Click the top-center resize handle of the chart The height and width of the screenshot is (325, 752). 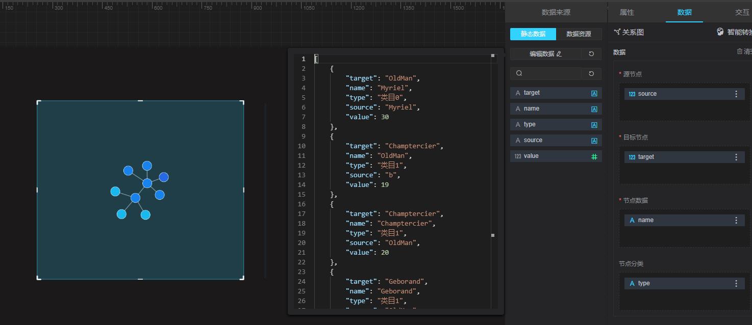140,101
